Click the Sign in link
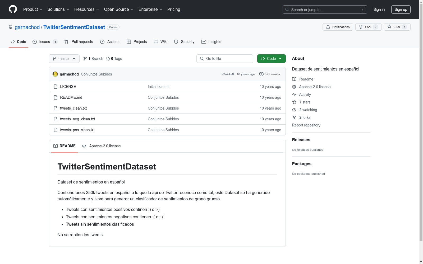This screenshot has width=423, height=264. click(x=379, y=10)
